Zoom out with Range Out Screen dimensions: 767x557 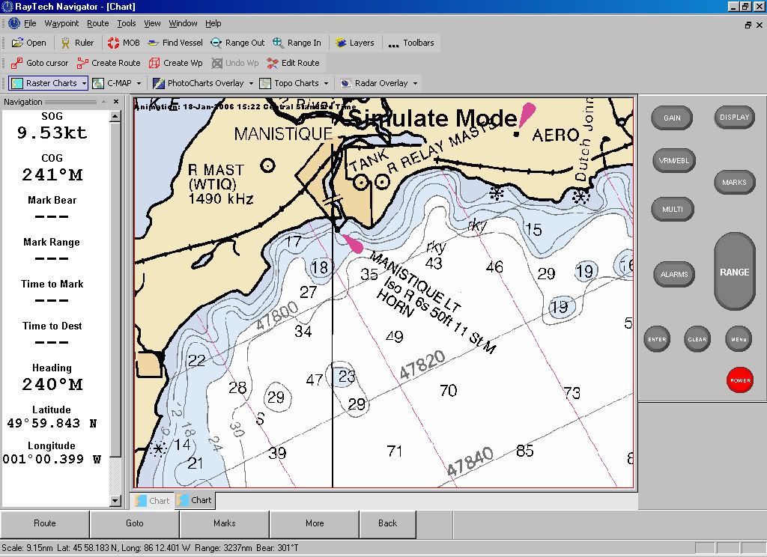pos(237,43)
